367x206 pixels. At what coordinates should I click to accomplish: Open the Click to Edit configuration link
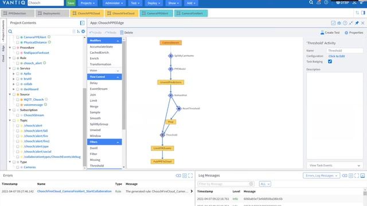(x=337, y=56)
